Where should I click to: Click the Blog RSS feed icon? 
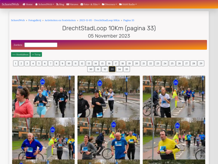pyautogui.click(x=57, y=4)
